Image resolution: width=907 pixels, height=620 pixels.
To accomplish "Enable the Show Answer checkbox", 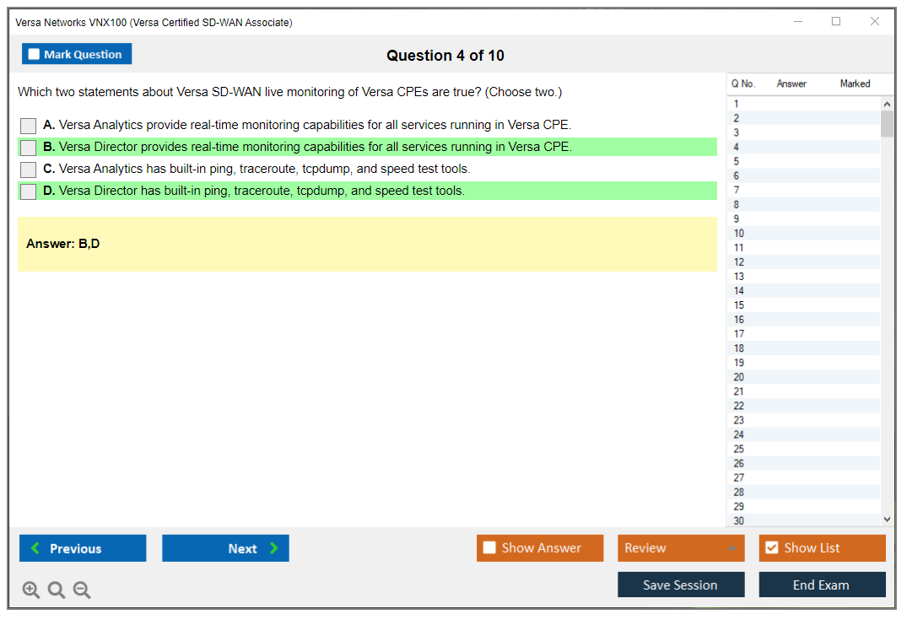I will coord(489,548).
